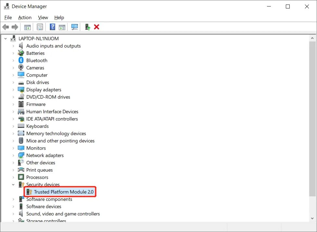Click the red X uninstall device icon
317x232 pixels.
(96, 27)
